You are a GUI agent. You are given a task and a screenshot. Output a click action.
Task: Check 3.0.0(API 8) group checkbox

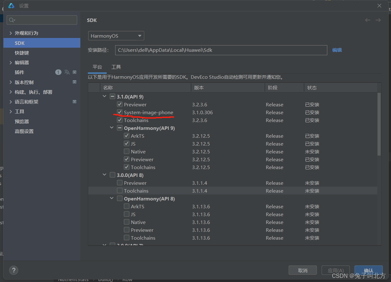click(112, 175)
